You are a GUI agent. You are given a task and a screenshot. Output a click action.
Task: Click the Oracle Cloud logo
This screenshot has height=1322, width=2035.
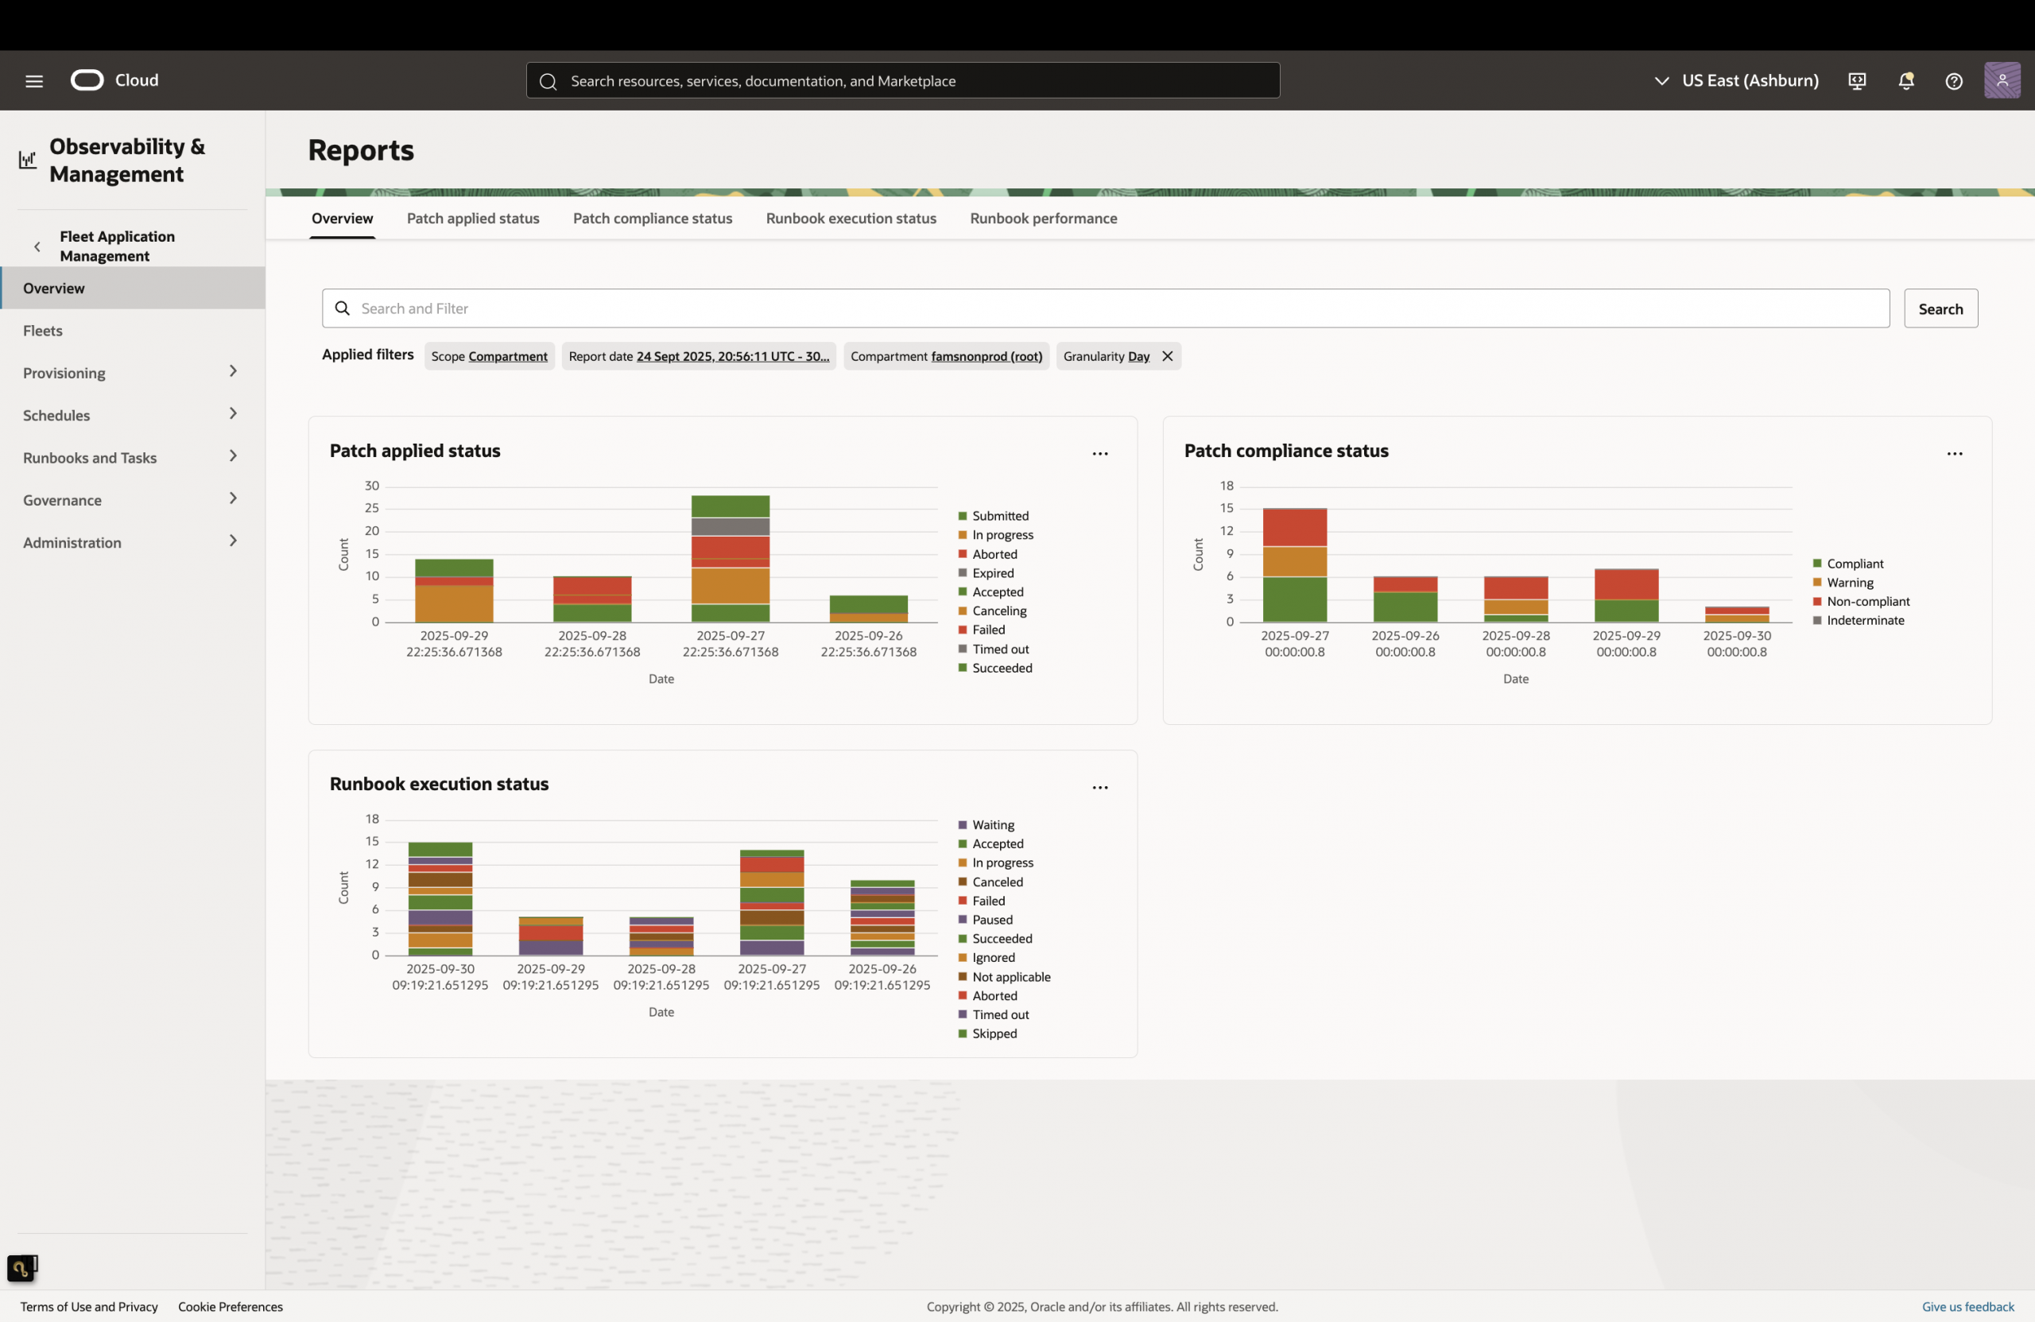coord(87,79)
